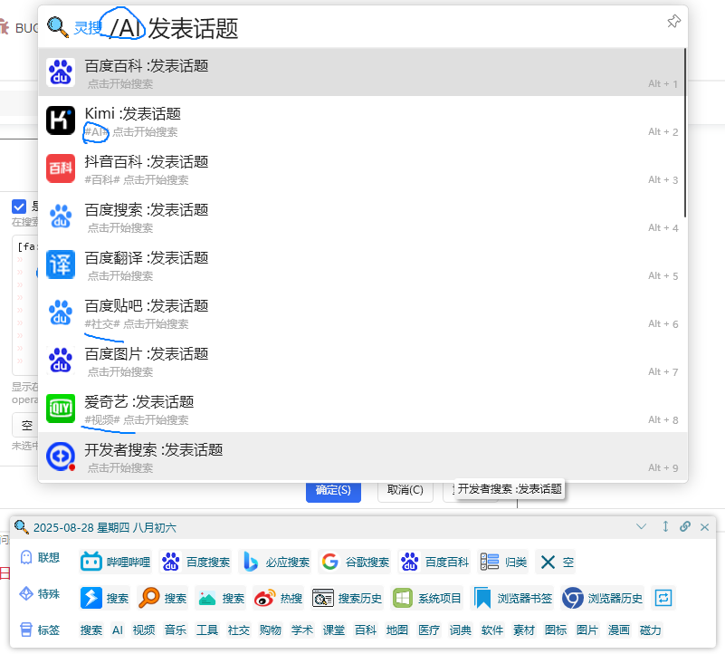Confirm with the 确定(S) button
The image size is (725, 654).
coord(333,490)
